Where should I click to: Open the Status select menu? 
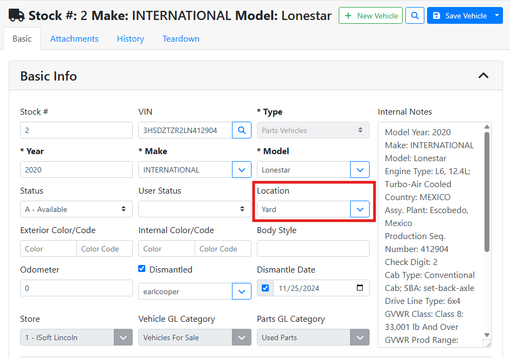tap(76, 209)
